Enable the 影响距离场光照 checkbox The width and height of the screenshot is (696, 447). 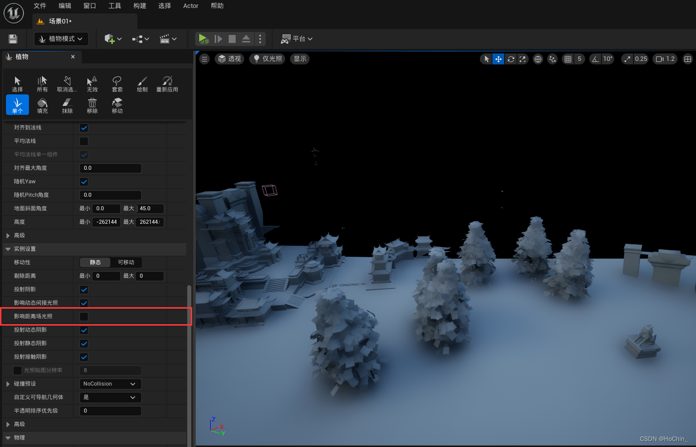coord(83,316)
